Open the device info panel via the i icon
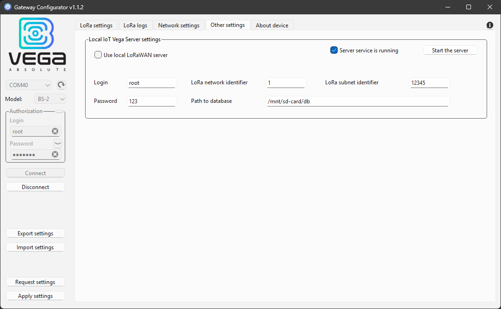Viewport: 501px width, 309px height. point(489,25)
